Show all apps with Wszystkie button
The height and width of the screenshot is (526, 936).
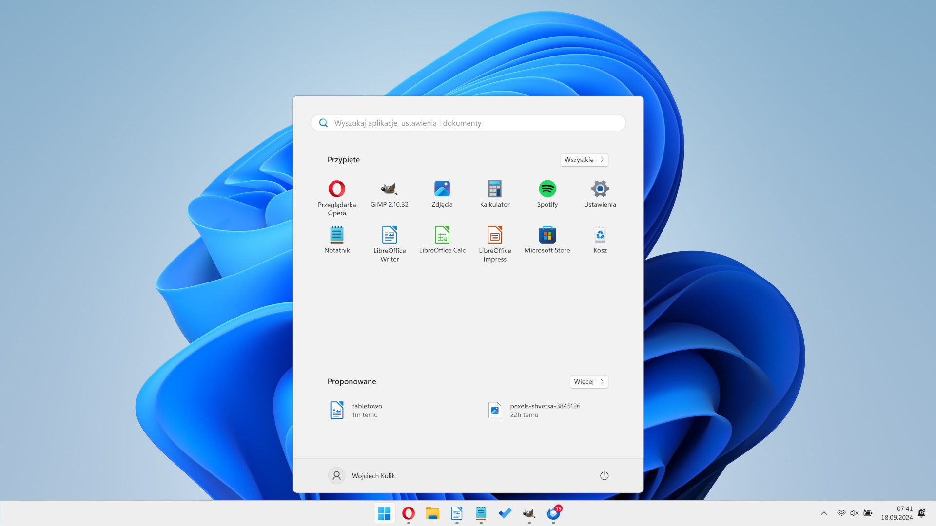click(x=584, y=160)
